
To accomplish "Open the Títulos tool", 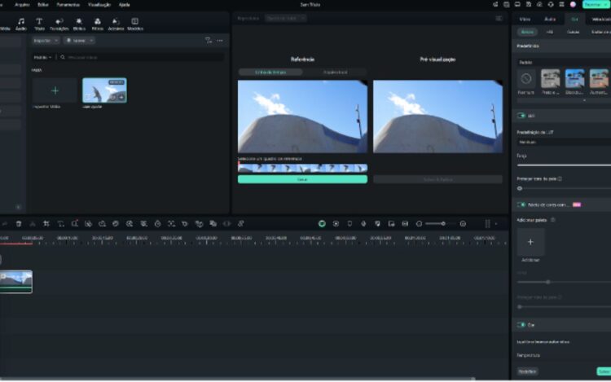I will 39,24.
